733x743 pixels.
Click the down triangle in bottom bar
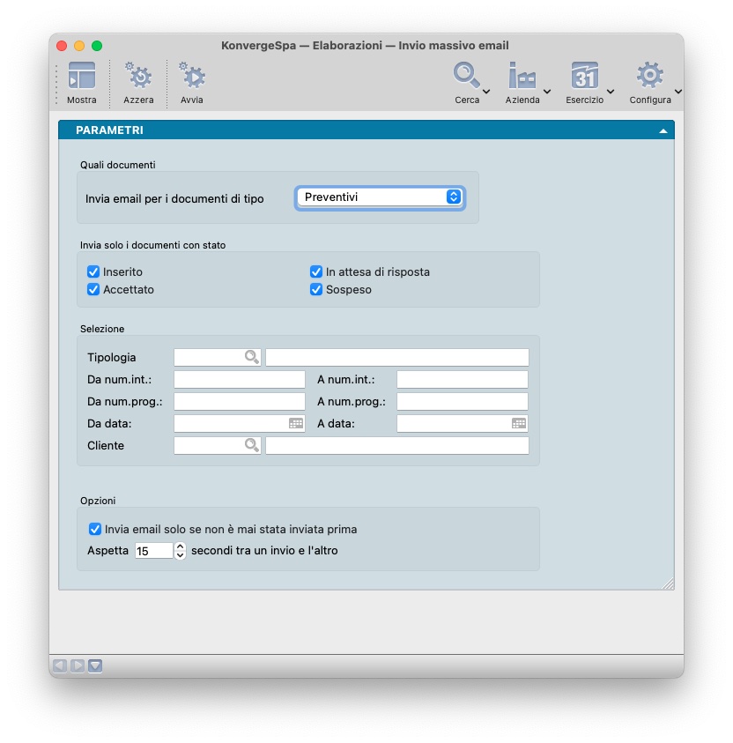tap(95, 666)
